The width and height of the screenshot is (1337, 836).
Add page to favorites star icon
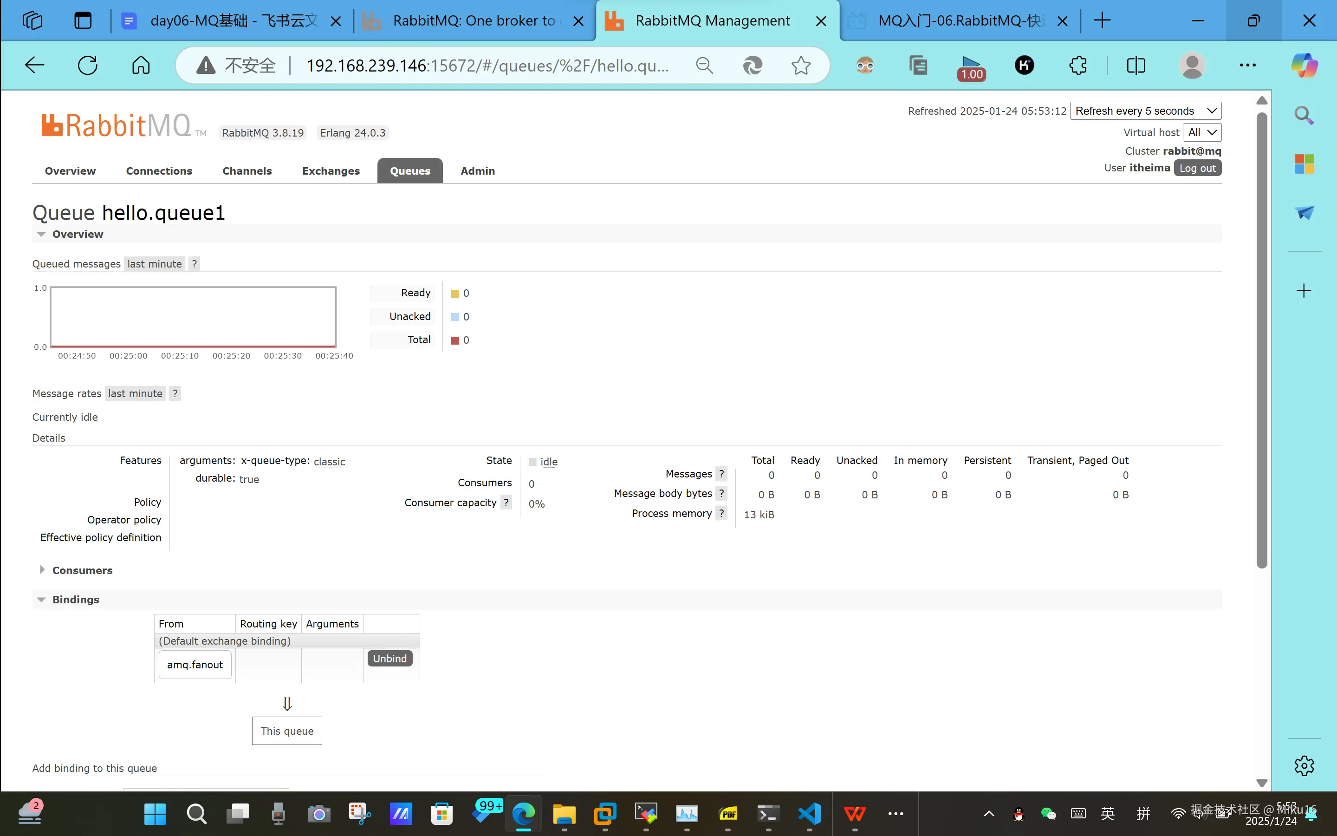(x=800, y=65)
